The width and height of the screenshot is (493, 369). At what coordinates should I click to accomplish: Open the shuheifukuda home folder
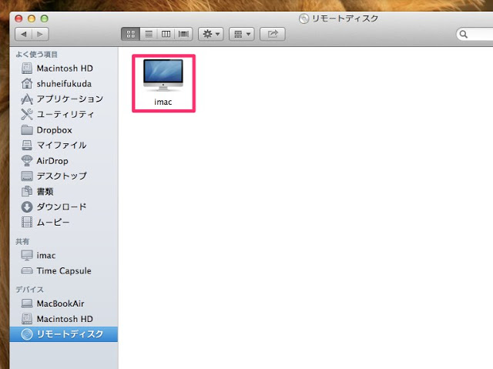point(64,84)
